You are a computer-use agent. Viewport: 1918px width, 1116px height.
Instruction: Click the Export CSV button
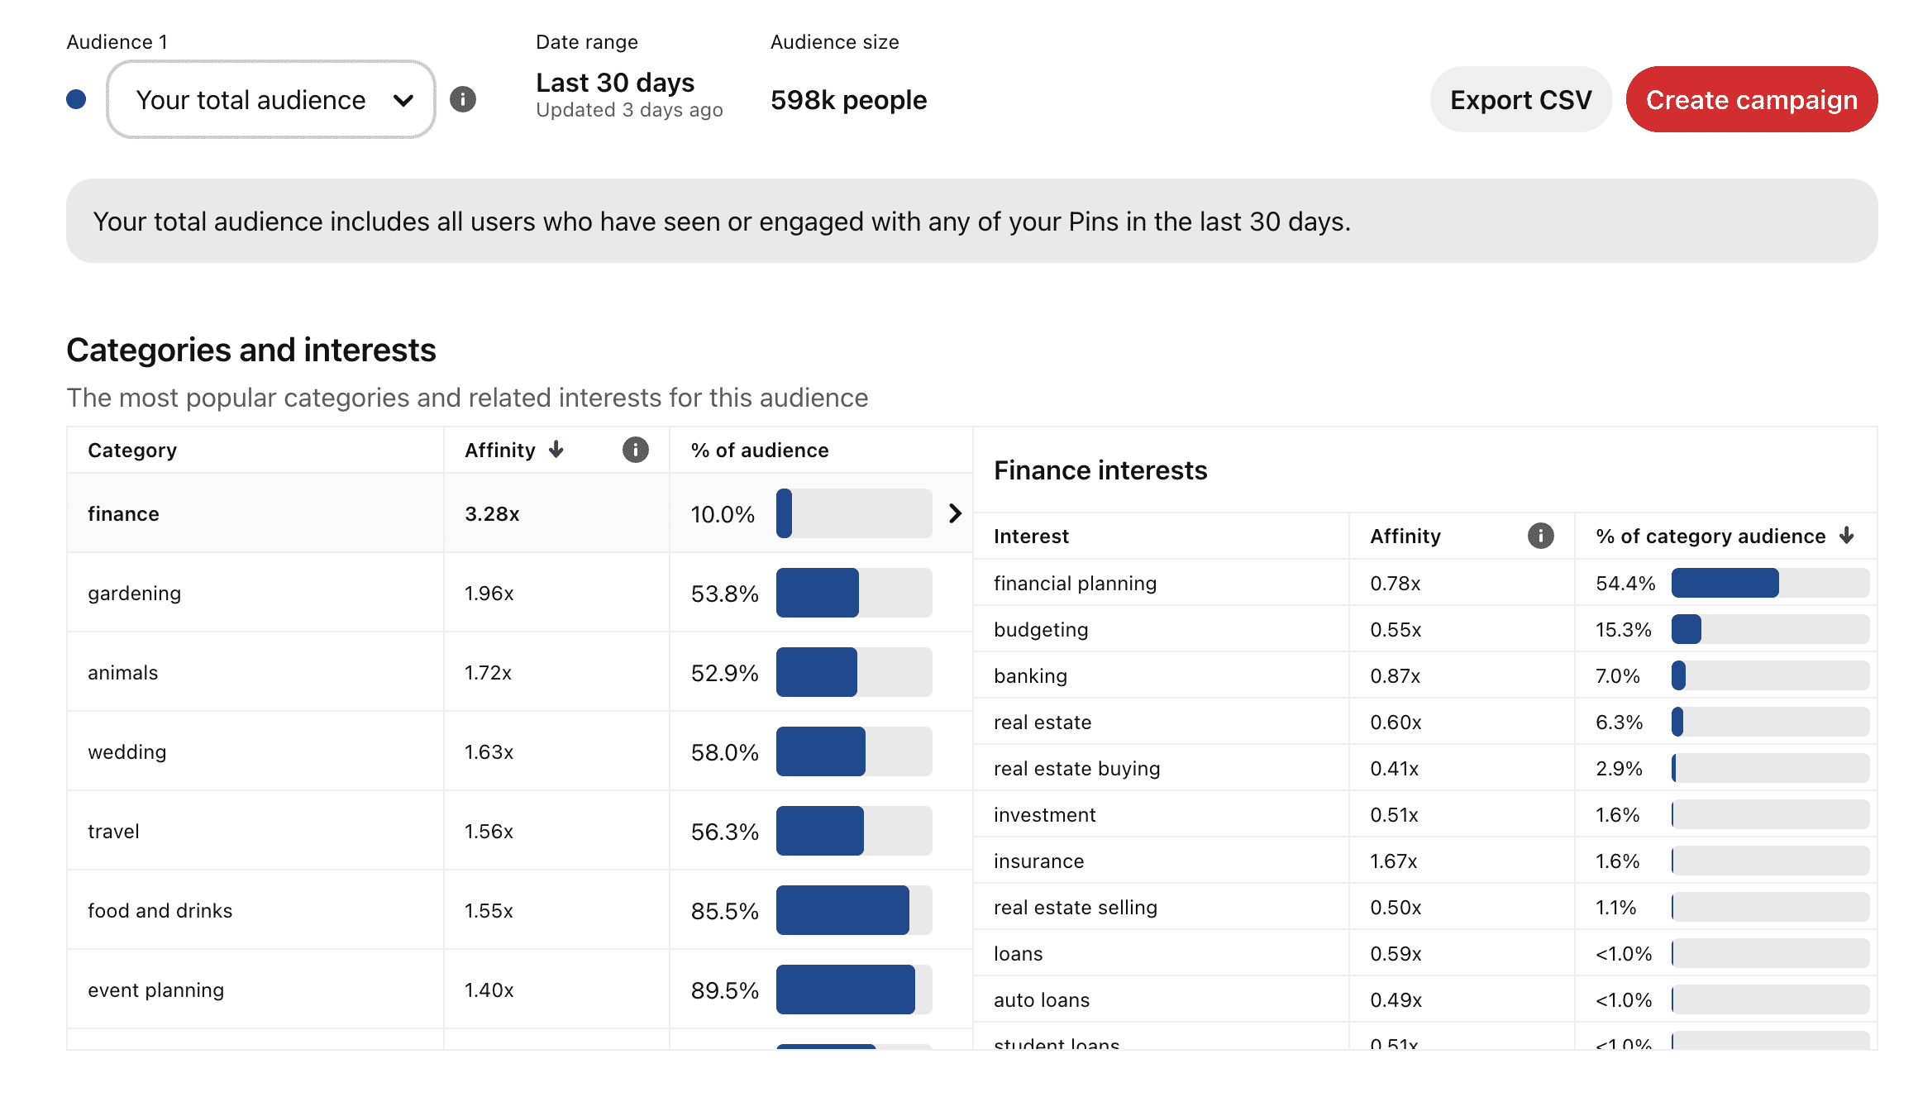click(1520, 99)
